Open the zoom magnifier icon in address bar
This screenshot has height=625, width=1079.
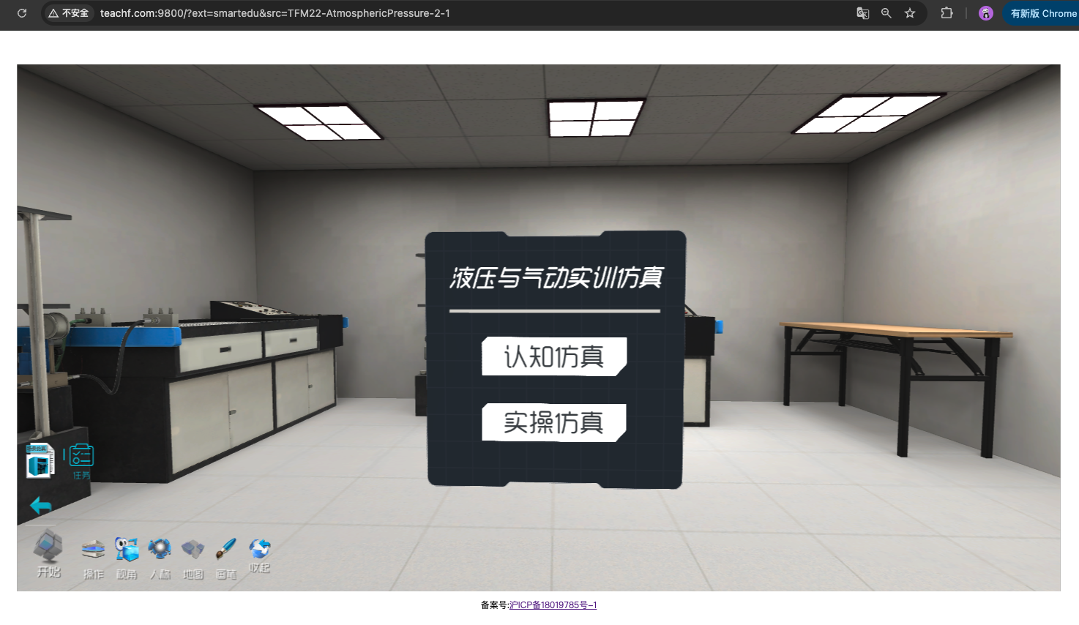tap(886, 13)
